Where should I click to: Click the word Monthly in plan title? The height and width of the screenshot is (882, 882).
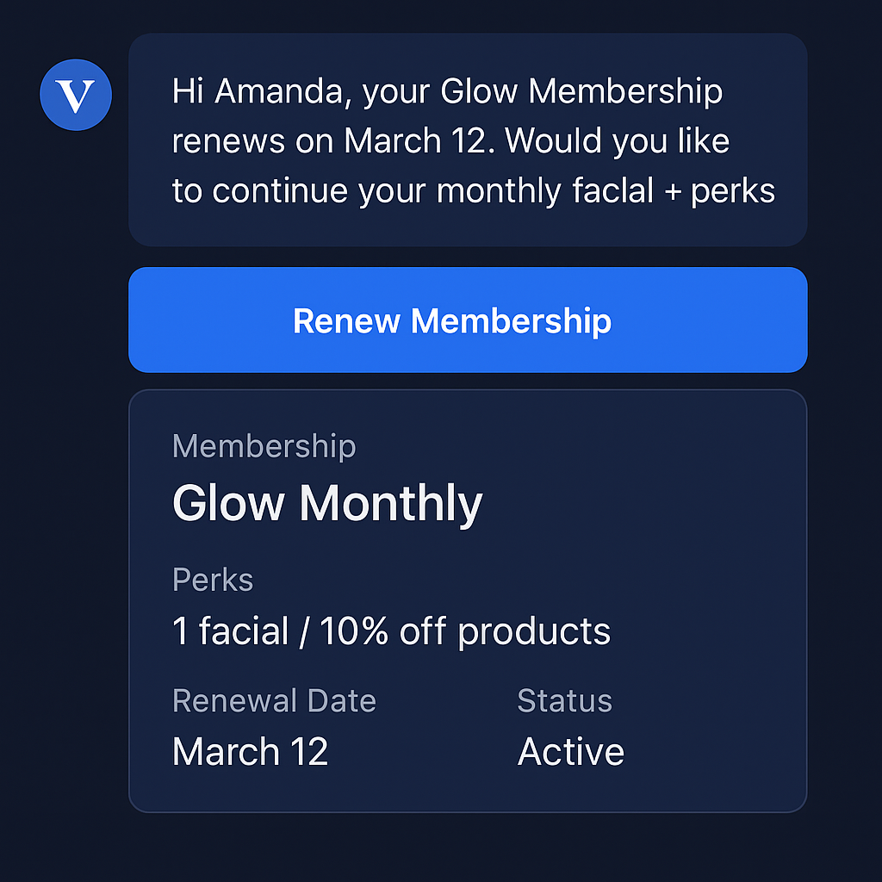(390, 502)
